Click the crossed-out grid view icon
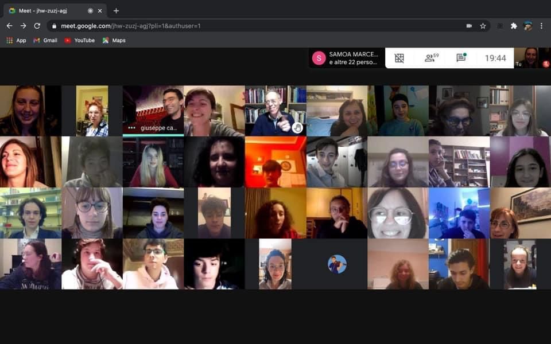Image resolution: width=551 pixels, height=344 pixels. pos(399,58)
